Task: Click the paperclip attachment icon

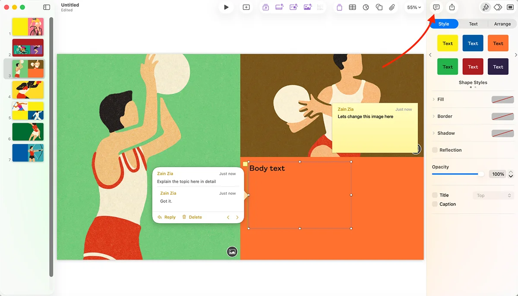Action: point(392,7)
